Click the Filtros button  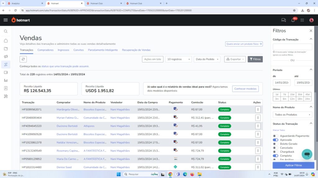[255, 59]
